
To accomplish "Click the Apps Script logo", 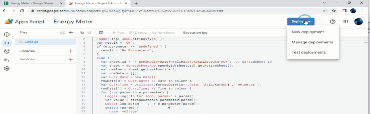I will point(25,22).
